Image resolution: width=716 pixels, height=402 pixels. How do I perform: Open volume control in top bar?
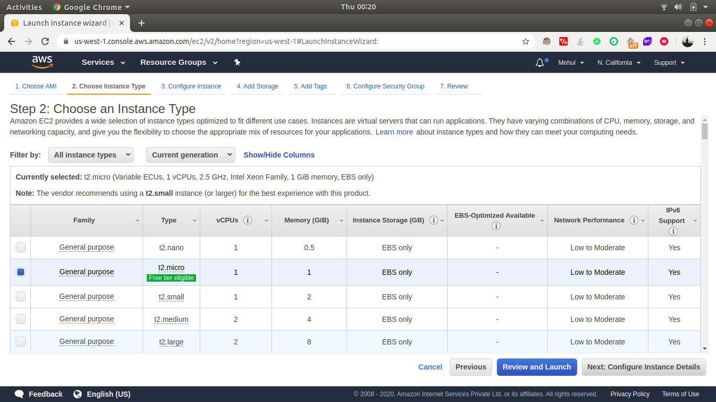pos(678,7)
